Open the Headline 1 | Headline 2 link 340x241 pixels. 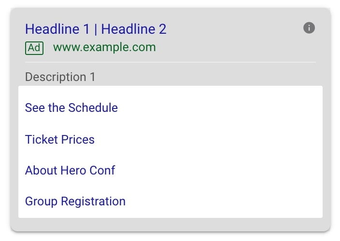point(96,29)
